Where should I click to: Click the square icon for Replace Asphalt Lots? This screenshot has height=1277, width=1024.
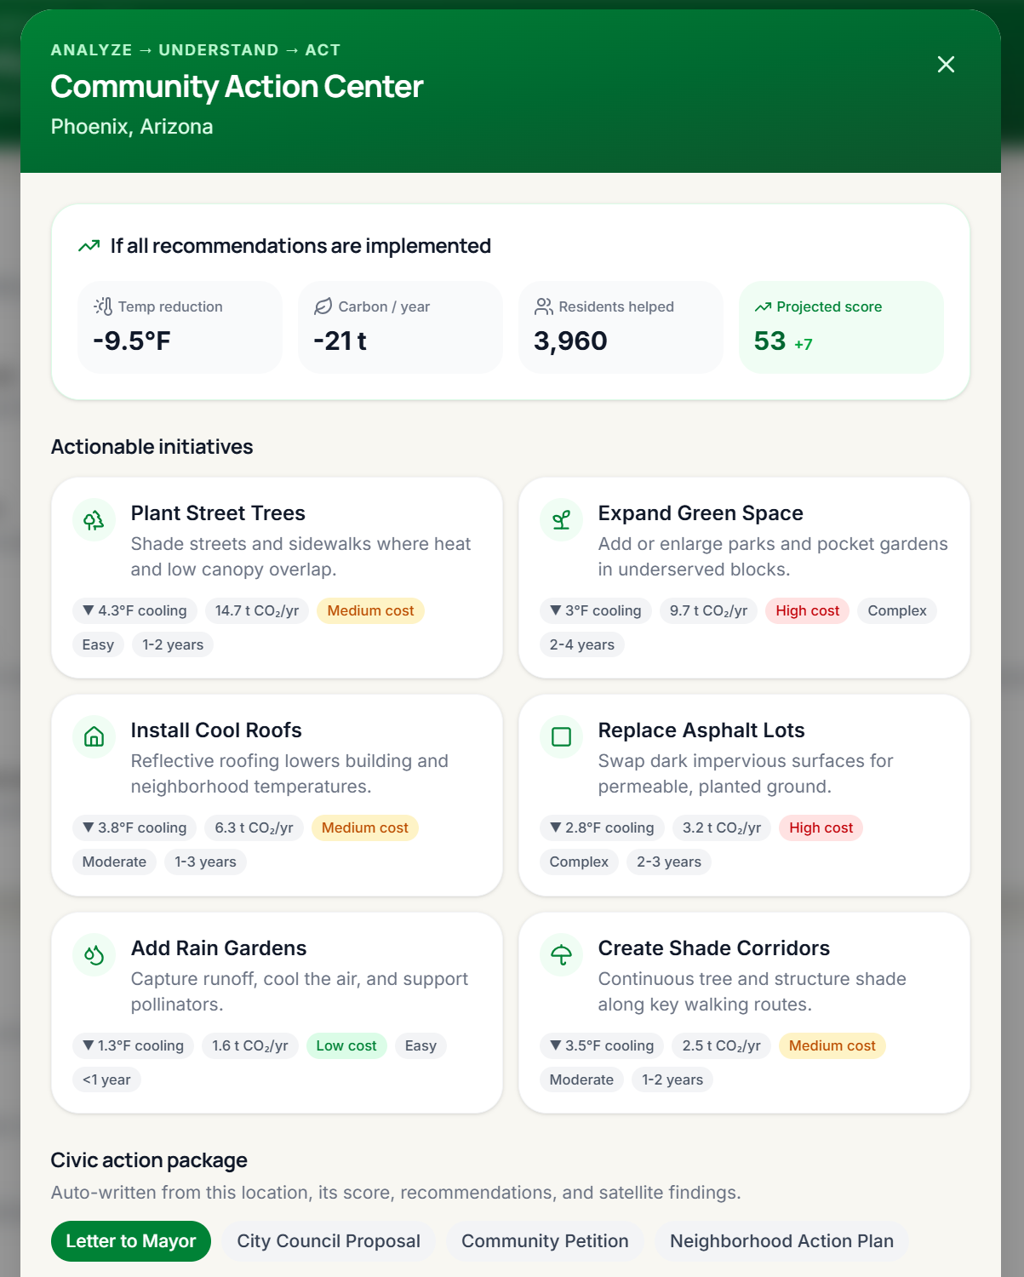coord(561,737)
